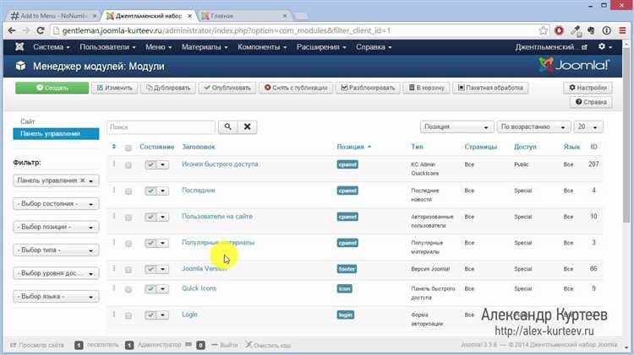
Task: Click the Разблокировать toolbar button
Action: coord(368,88)
